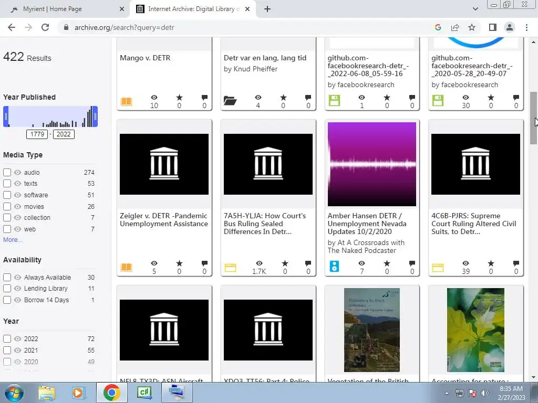Viewport: 538px width, 403px height.
Task: Click the right handle of year slider
Action: [95, 116]
